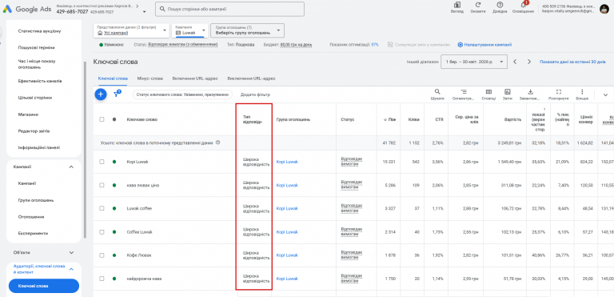Collapse the toolbar with the chevron arrow
This screenshot has height=297, width=614.
tap(605, 94)
